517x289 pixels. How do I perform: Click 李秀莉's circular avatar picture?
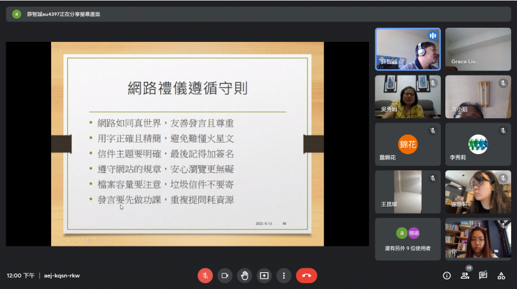pyautogui.click(x=478, y=144)
